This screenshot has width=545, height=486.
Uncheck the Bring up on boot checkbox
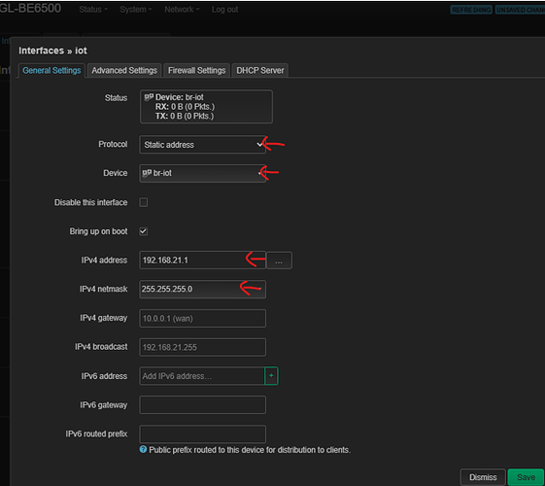tap(144, 231)
